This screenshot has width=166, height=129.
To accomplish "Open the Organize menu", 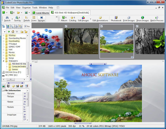I will tap(26, 8).
